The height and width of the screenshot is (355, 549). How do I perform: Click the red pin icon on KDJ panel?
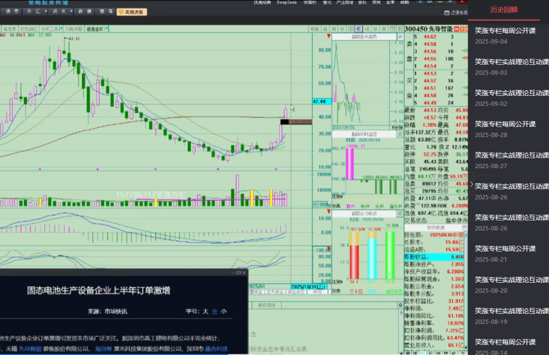click(329, 248)
